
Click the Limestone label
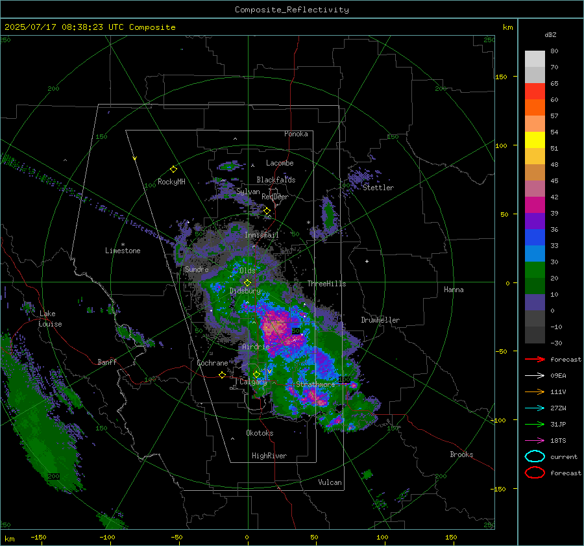coord(123,251)
